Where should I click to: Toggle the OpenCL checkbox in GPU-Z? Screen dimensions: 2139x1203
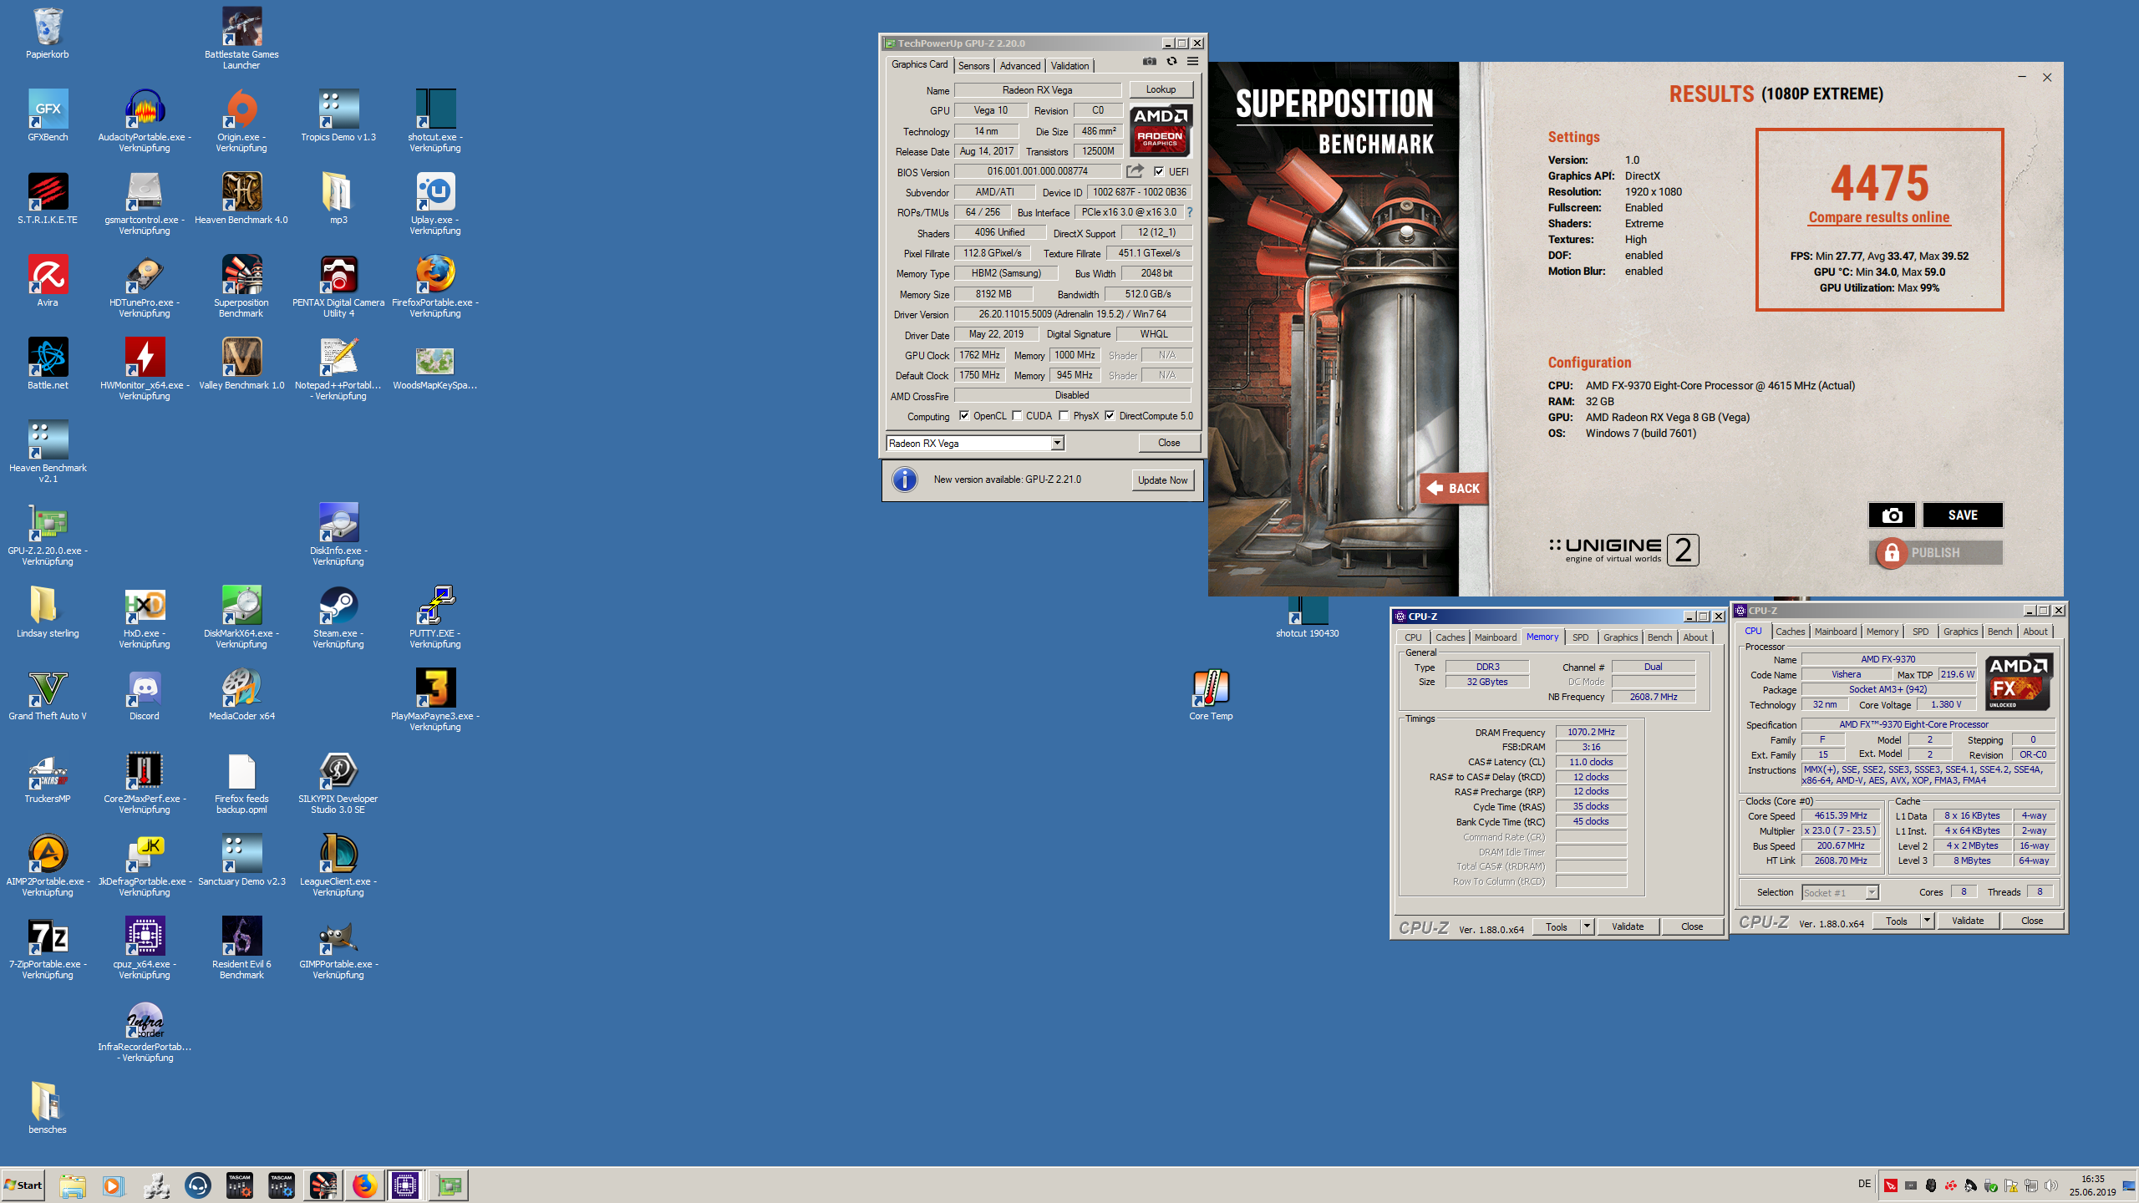pyautogui.click(x=964, y=415)
